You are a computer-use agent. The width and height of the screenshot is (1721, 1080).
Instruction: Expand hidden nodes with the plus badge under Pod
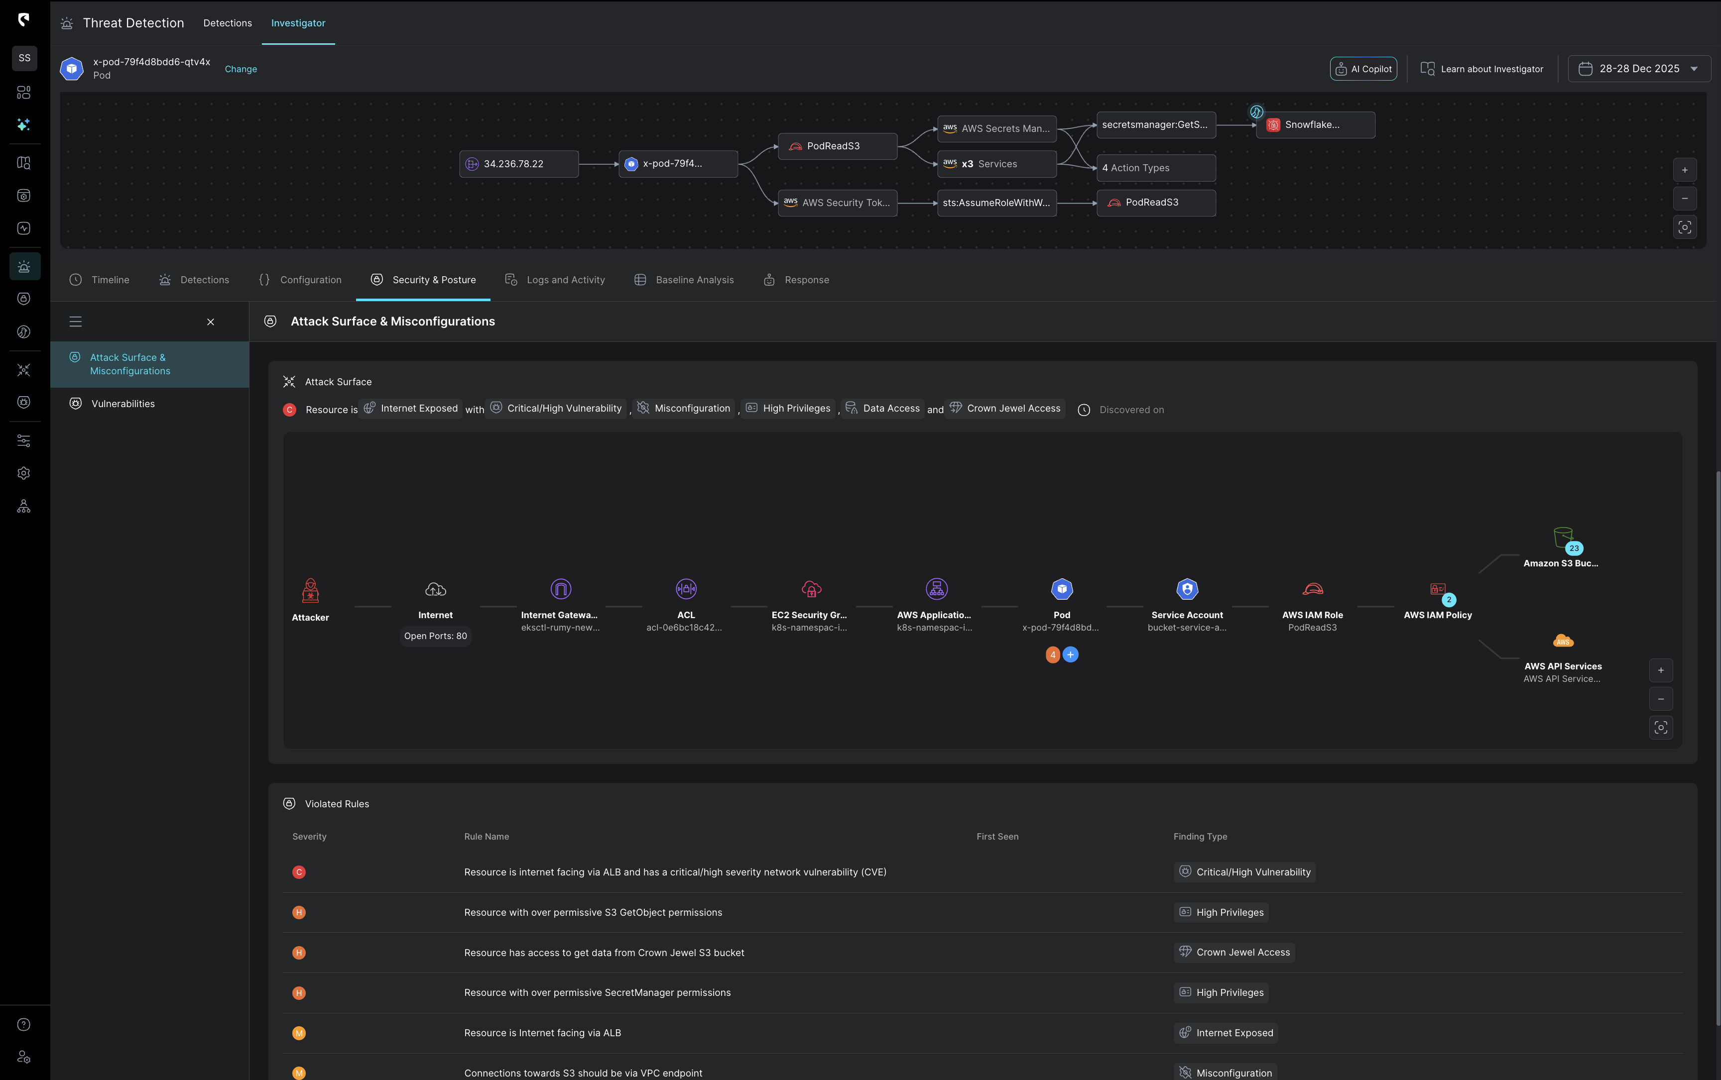1071,654
